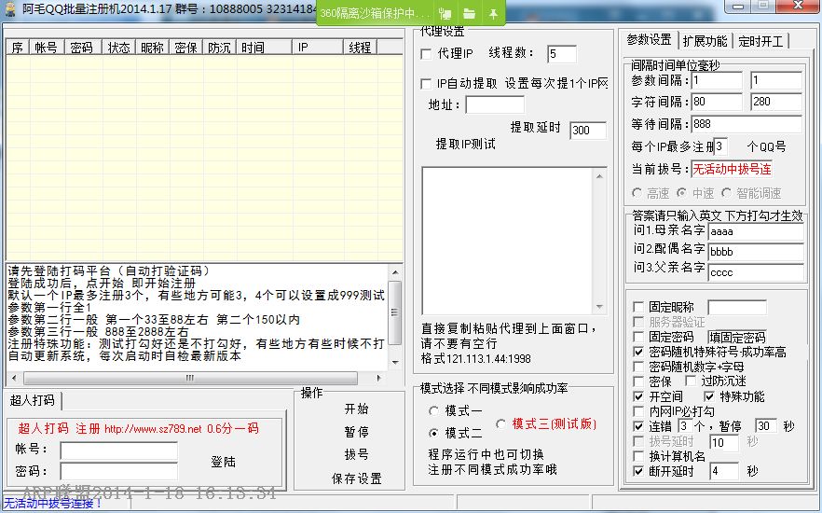Click the 断开延时 seconds field
822x513 pixels.
(x=724, y=472)
